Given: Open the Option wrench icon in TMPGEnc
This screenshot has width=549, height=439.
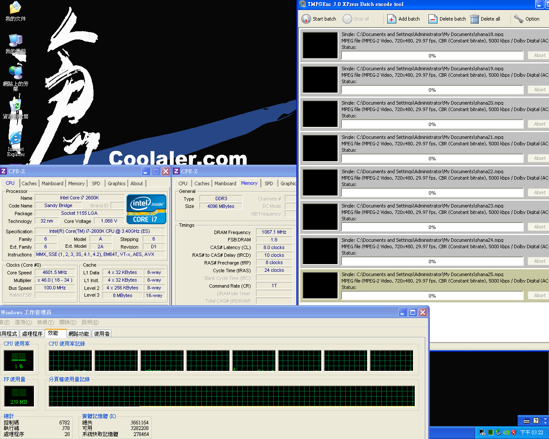Looking at the screenshot, I should pyautogui.click(x=519, y=19).
